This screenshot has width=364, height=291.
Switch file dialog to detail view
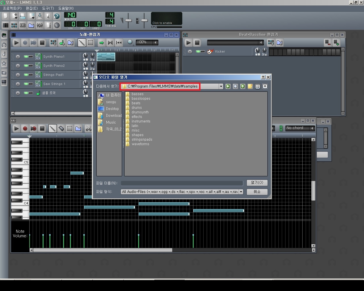265,86
